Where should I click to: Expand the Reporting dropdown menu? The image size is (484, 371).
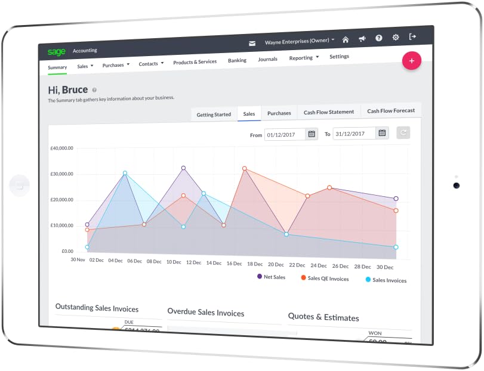point(304,58)
